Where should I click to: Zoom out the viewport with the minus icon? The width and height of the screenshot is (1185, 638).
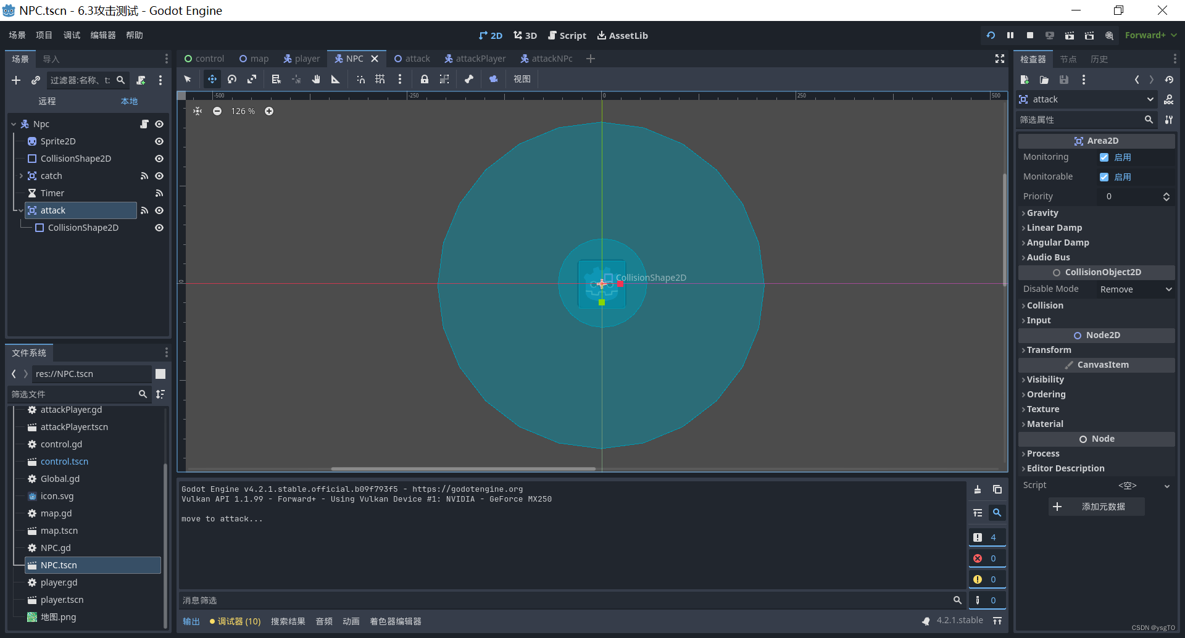(217, 111)
